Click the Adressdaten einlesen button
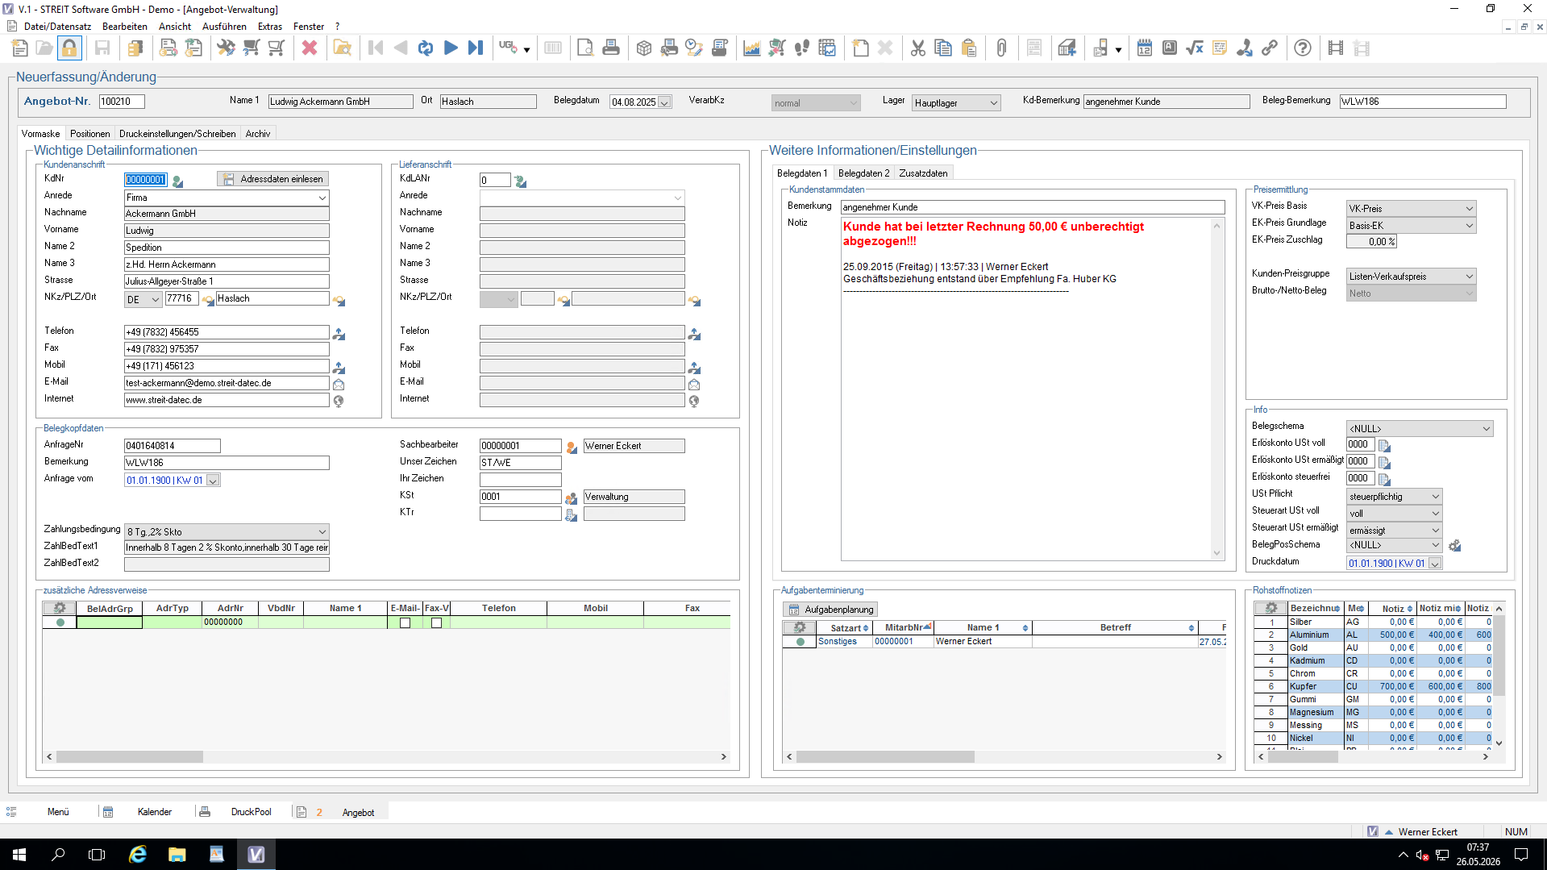Viewport: 1547px width, 870px height. 272,179
